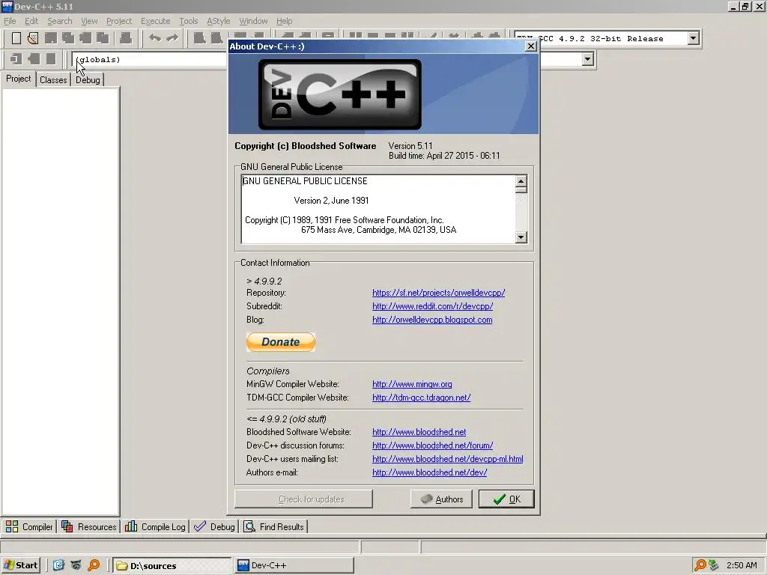Viewport: 767px width, 575px height.
Task: Open the Find Results bottom tab
Action: coord(274,526)
